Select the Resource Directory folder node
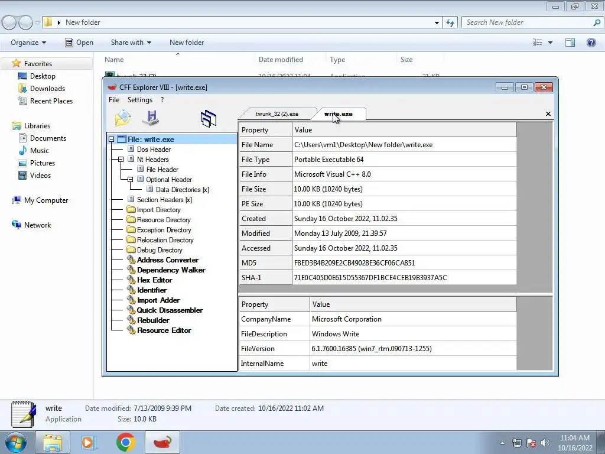The image size is (605, 454). point(164,220)
